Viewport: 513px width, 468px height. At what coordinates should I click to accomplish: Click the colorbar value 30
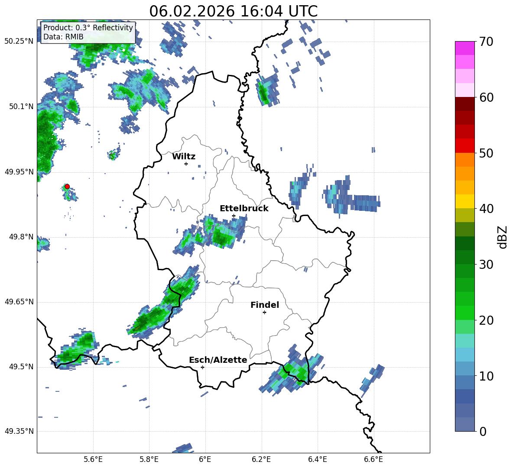click(486, 265)
